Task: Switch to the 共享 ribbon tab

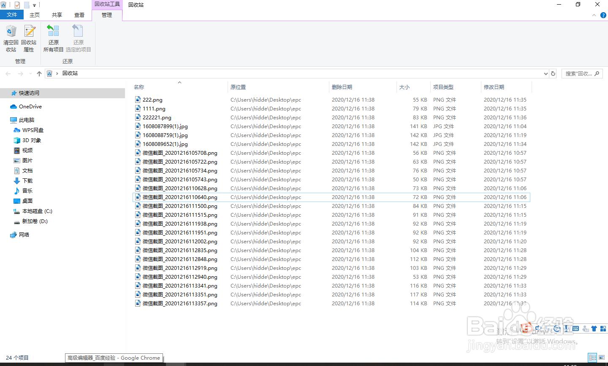Action: 57,15
